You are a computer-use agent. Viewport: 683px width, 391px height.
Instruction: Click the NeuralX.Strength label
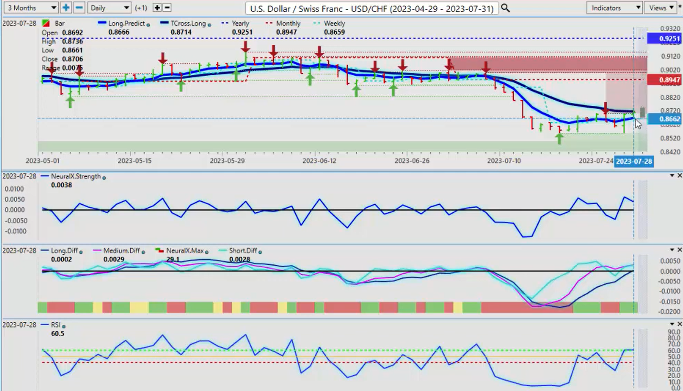click(76, 176)
